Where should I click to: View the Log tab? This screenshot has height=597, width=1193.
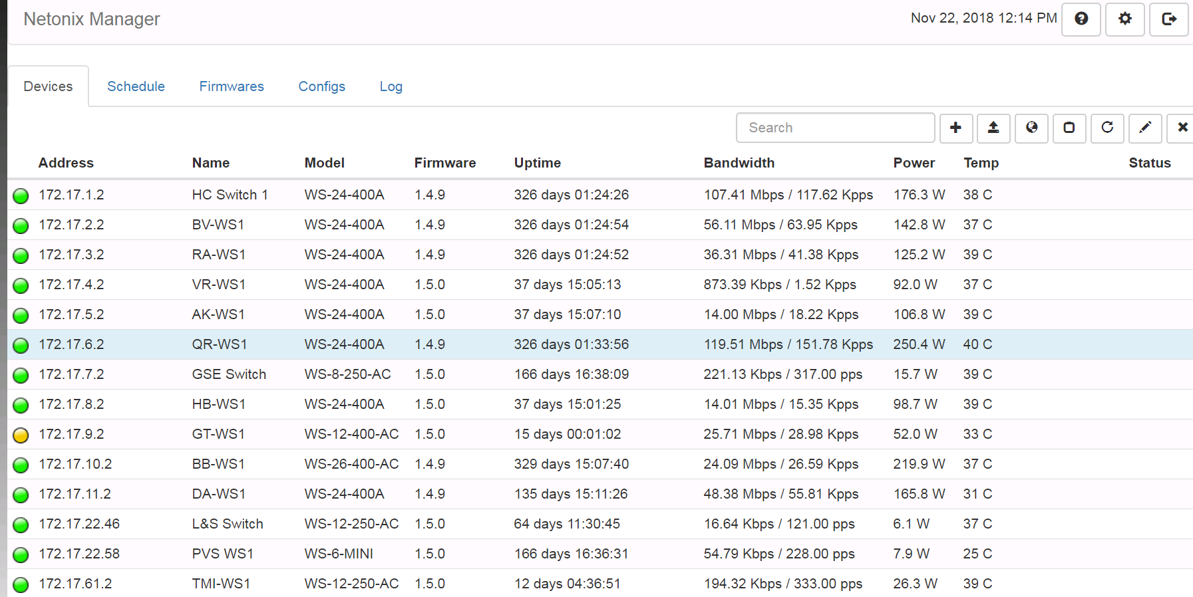coord(391,86)
